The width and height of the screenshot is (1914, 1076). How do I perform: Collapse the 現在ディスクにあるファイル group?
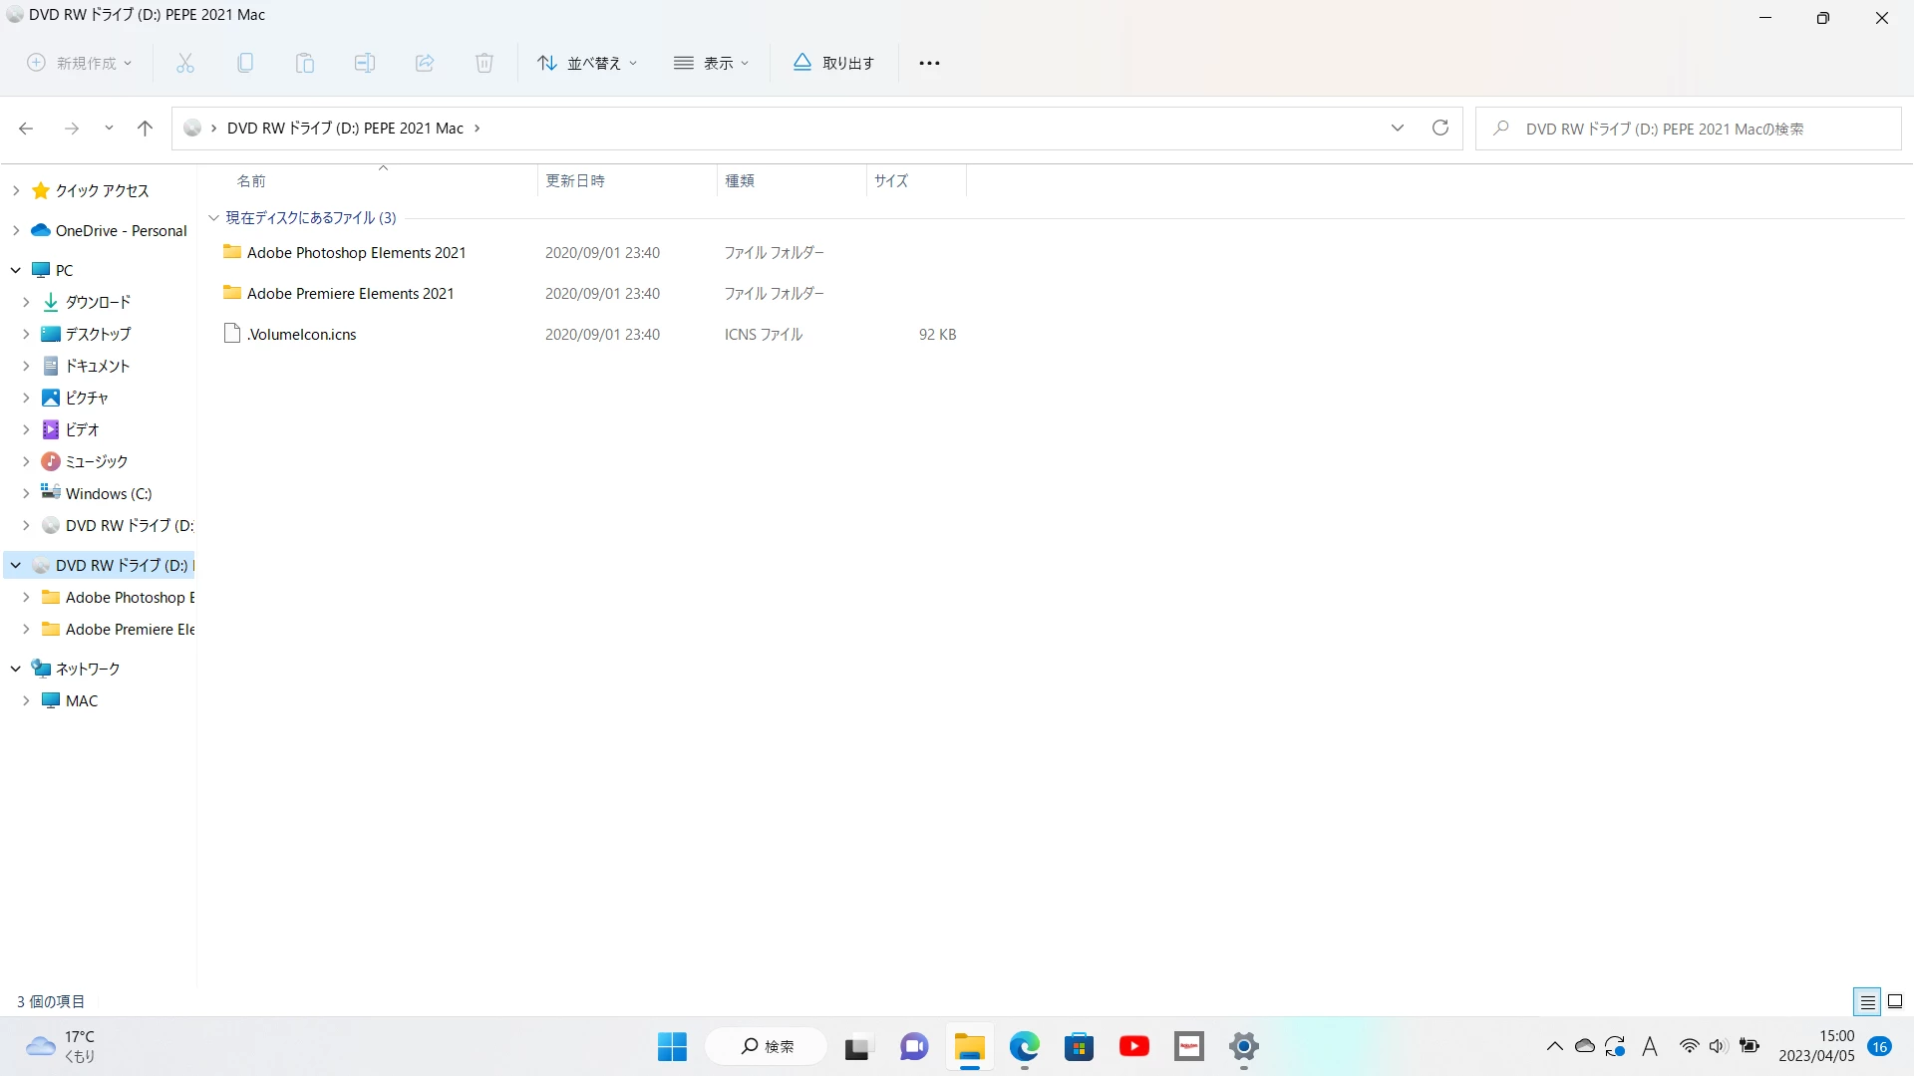click(213, 217)
